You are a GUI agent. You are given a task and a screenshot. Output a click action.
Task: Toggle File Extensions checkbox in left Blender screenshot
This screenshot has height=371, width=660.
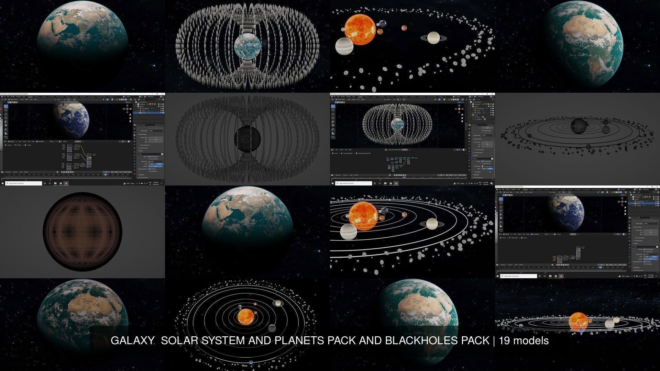(x=149, y=157)
